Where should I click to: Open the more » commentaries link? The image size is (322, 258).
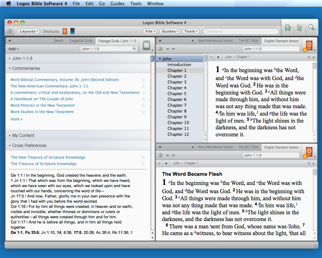click(x=17, y=119)
